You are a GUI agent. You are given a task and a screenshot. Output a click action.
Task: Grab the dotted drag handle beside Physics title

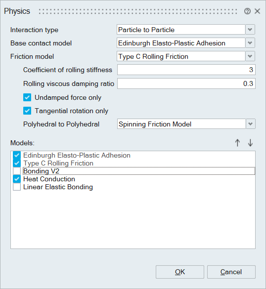138,11
